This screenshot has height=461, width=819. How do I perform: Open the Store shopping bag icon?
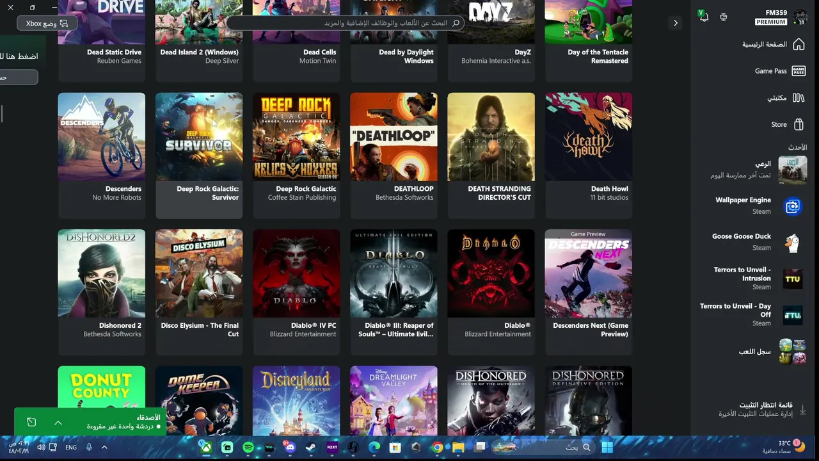pyautogui.click(x=799, y=124)
